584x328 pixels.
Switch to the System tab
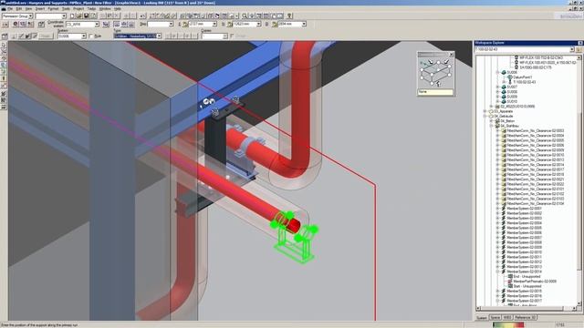coord(482,318)
